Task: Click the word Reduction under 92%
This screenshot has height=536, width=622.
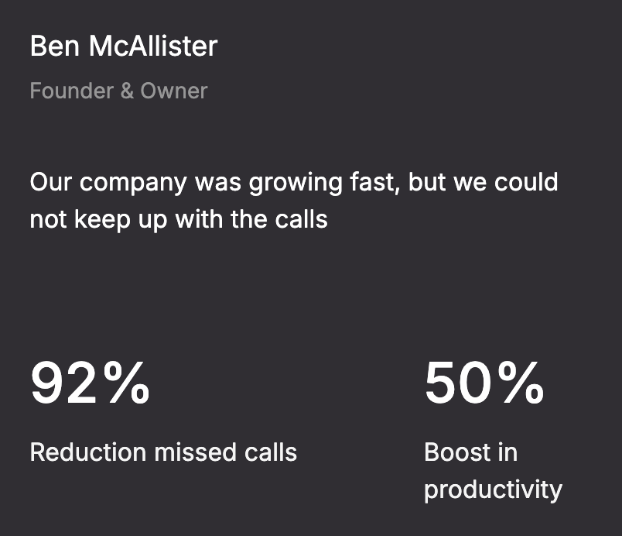Action: (x=88, y=452)
